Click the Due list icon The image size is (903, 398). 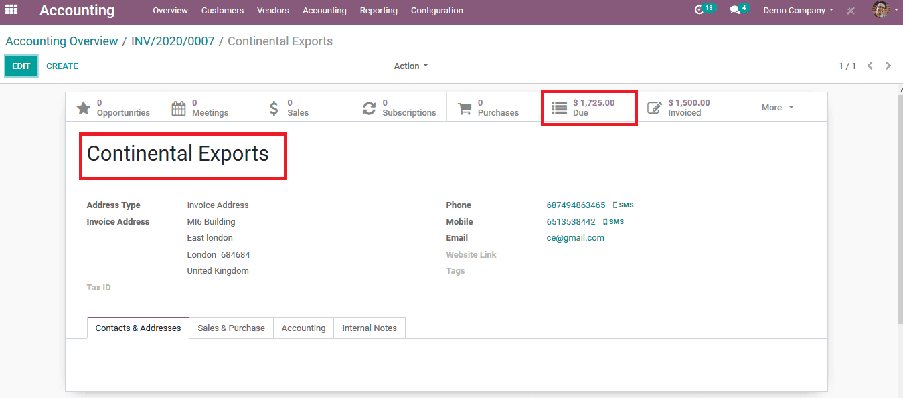tap(559, 108)
